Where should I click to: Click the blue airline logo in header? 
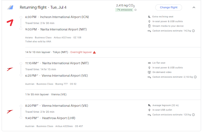tap(11, 8)
